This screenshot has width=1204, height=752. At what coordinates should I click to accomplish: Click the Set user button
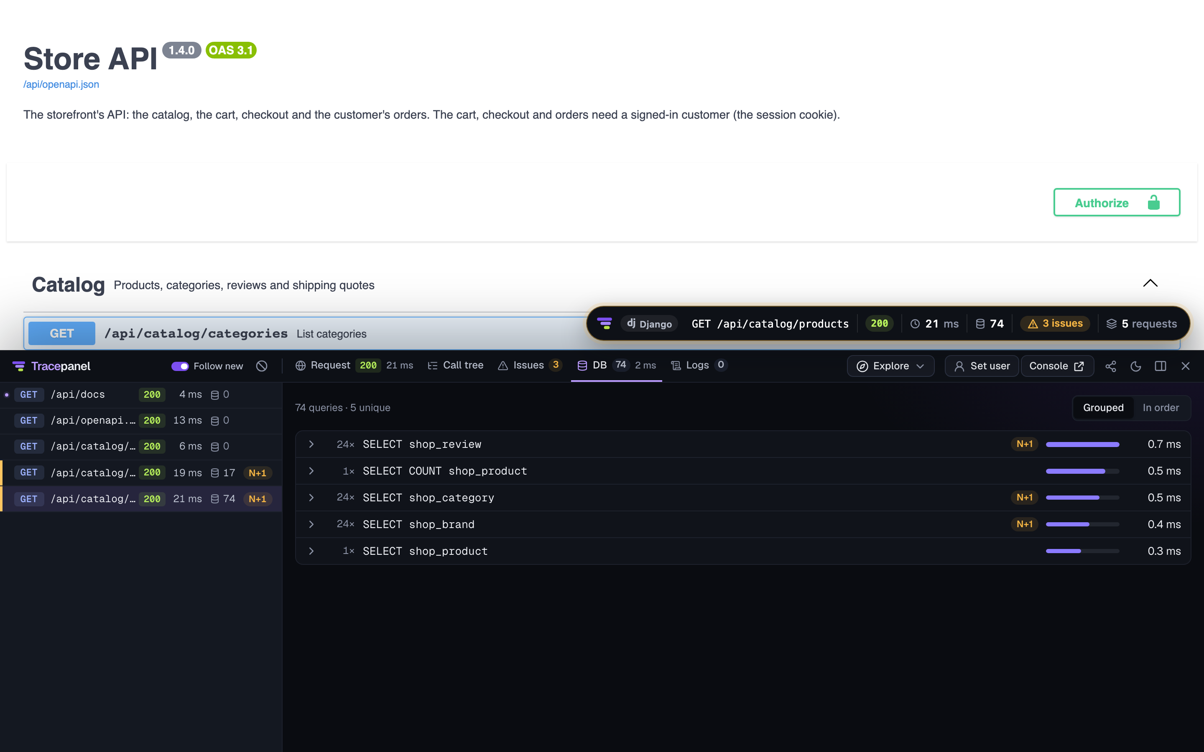(982, 366)
